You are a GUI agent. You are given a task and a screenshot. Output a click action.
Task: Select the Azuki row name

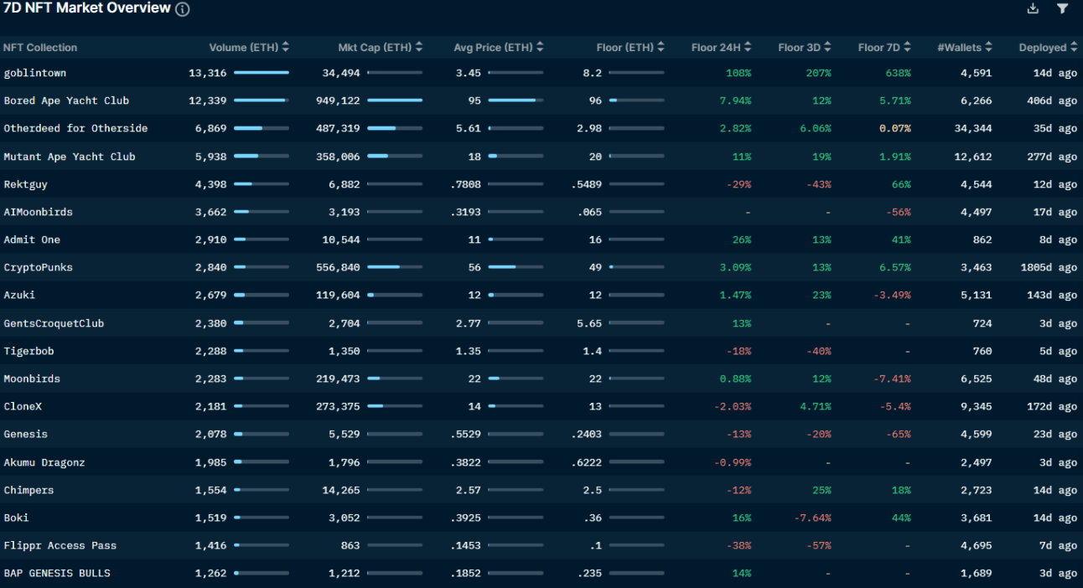[19, 295]
